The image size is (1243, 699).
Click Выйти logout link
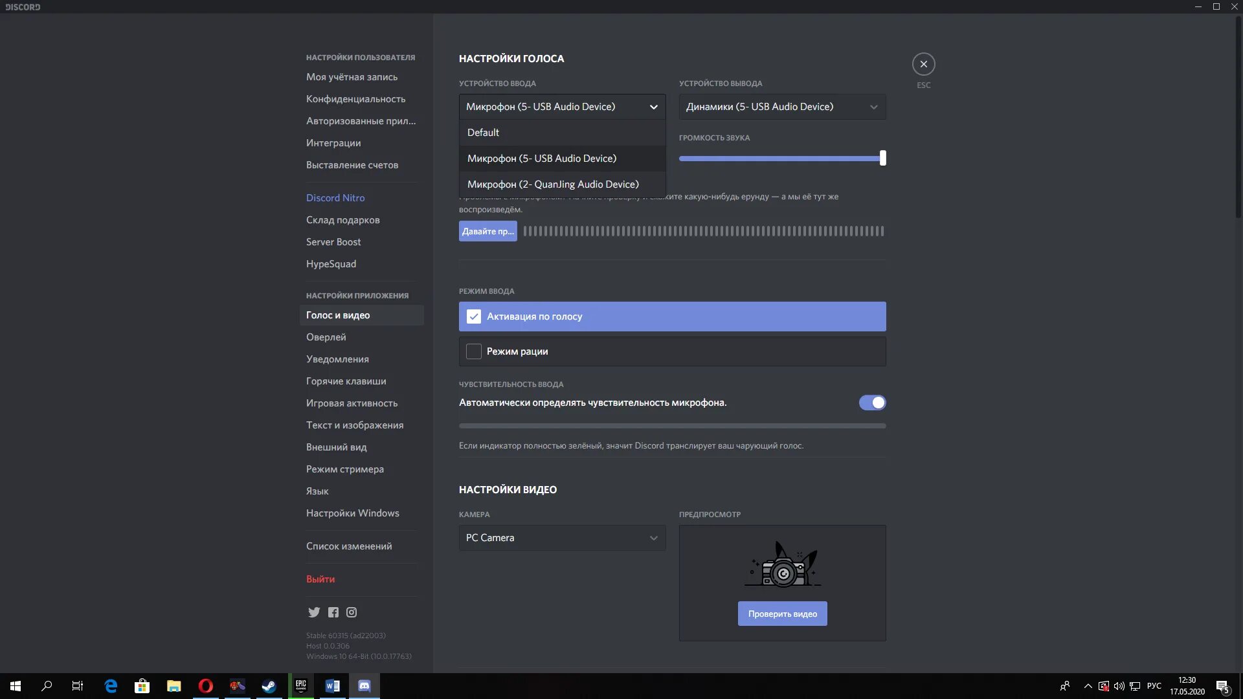pos(320,579)
